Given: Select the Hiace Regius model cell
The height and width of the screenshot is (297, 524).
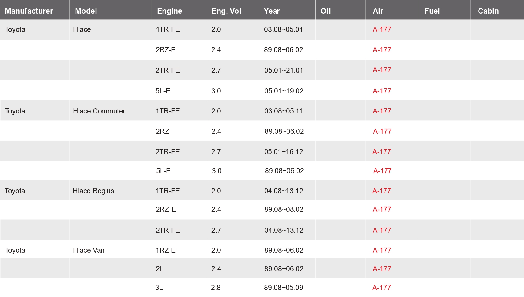Looking at the screenshot, I should [93, 191].
